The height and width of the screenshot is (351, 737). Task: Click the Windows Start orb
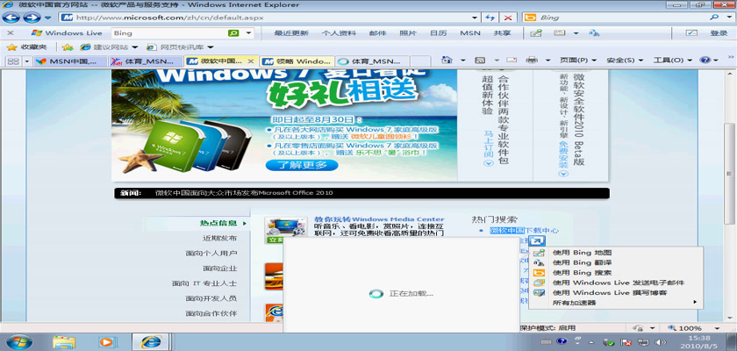[18, 340]
